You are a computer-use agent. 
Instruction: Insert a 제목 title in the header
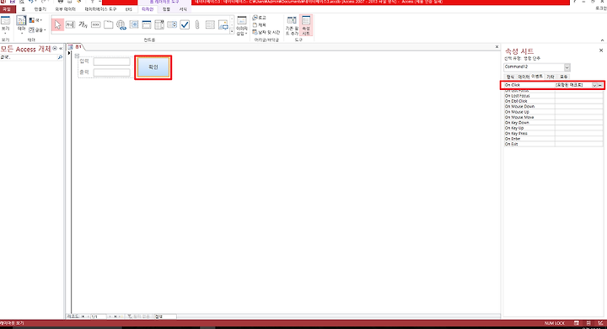pyautogui.click(x=260, y=25)
